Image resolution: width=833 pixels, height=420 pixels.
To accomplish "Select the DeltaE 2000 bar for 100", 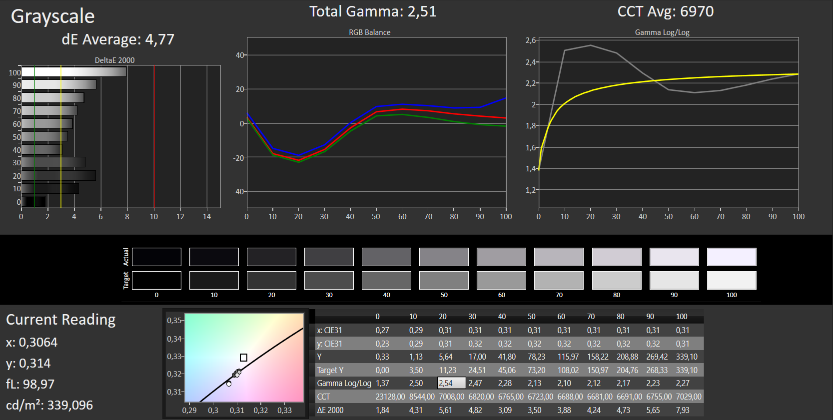I will click(73, 72).
